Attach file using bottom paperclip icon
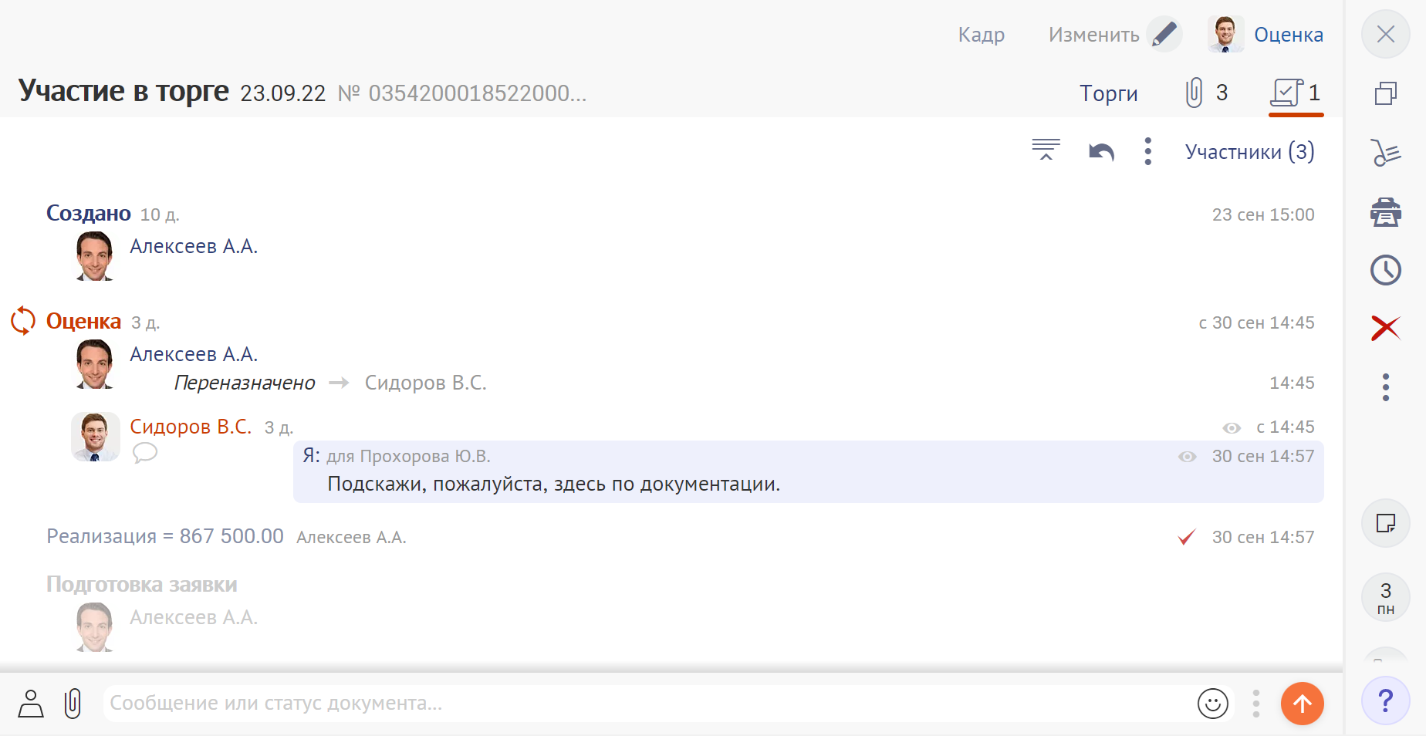The image size is (1426, 736). [73, 704]
